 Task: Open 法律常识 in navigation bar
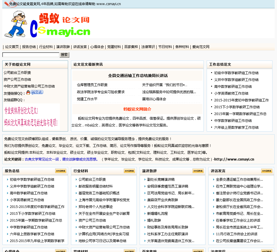point(148,47)
